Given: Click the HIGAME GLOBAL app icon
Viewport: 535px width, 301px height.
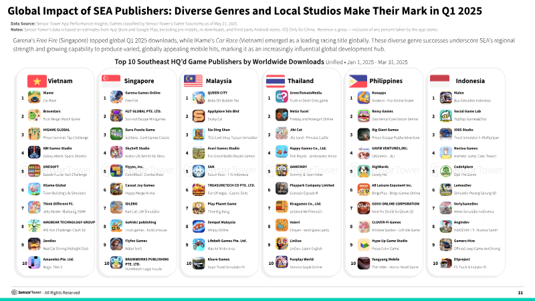Looking at the screenshot, I should pyautogui.click(x=34, y=134).
